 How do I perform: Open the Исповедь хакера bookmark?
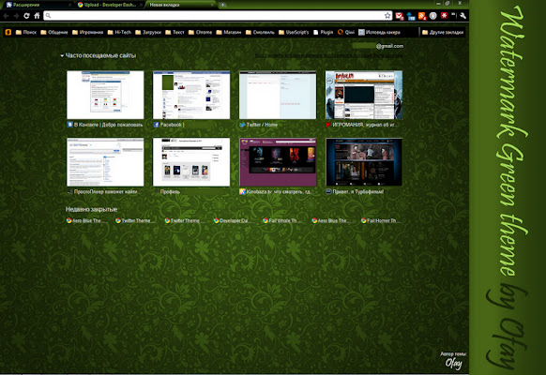(x=379, y=33)
